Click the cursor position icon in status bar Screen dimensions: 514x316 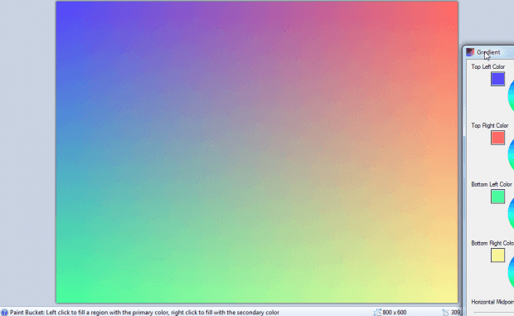[445, 313]
